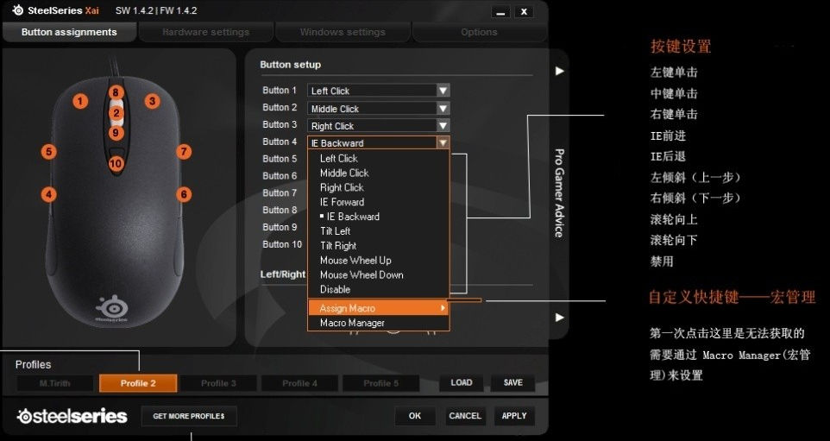Click the SteelSeries logo at bottom left
This screenshot has height=441, width=830.
pos(72,416)
